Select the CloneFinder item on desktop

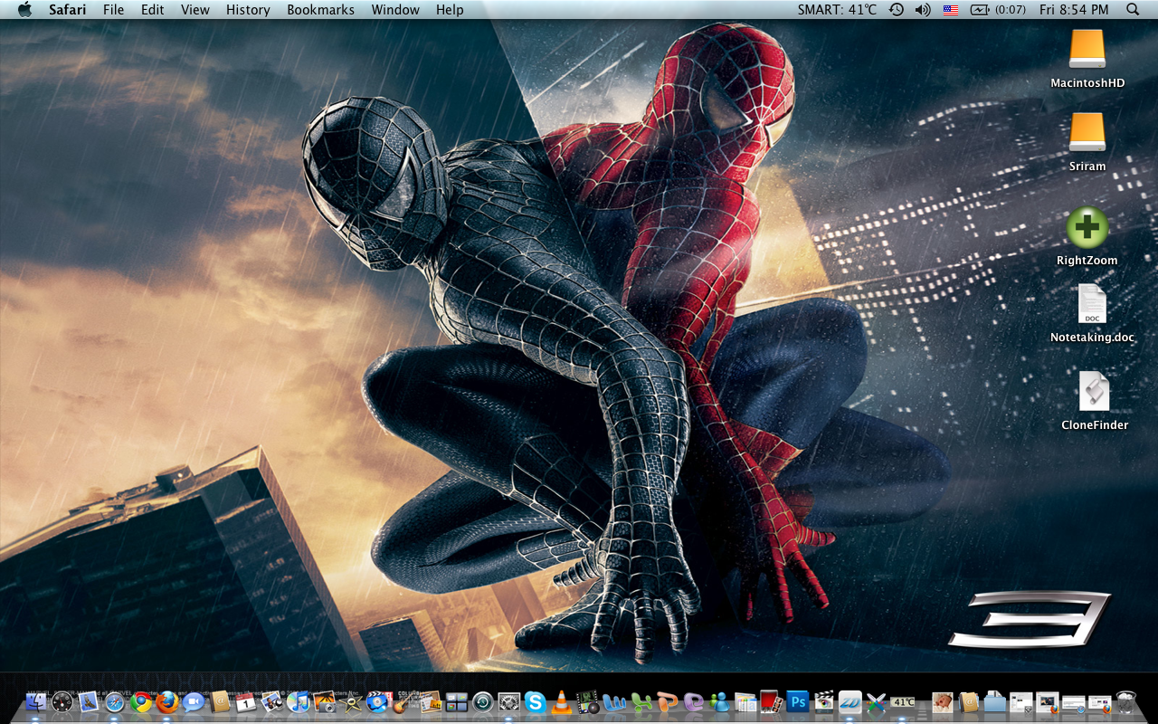pos(1094,401)
